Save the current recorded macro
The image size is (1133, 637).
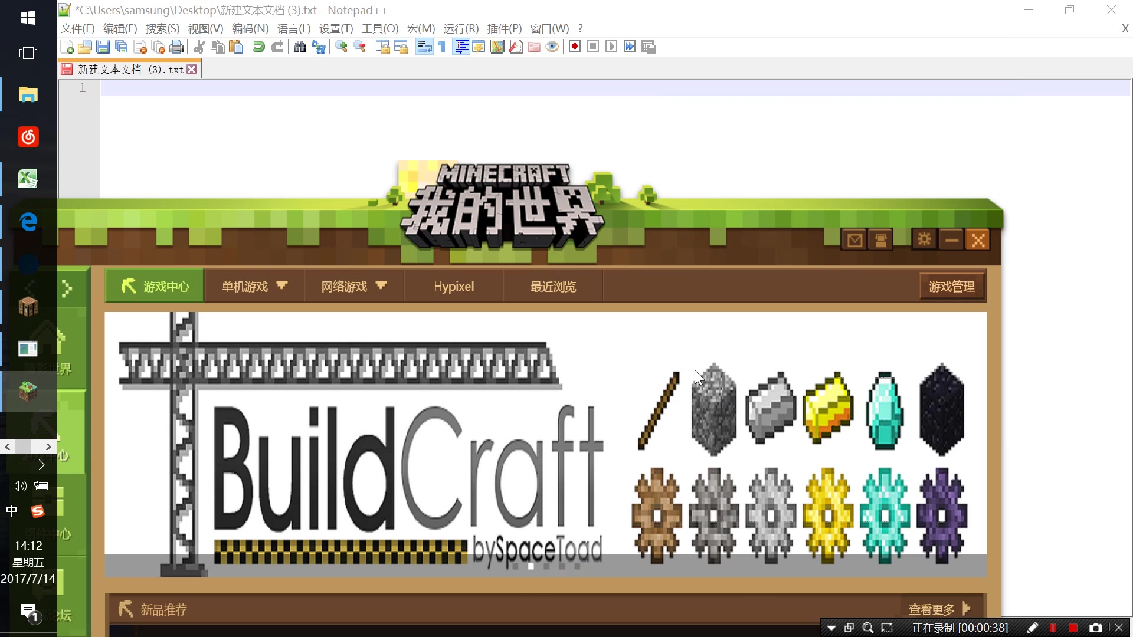coord(648,47)
